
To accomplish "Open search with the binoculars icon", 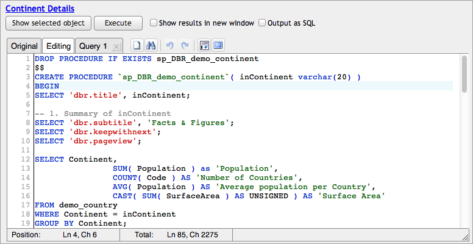I will click(151, 46).
